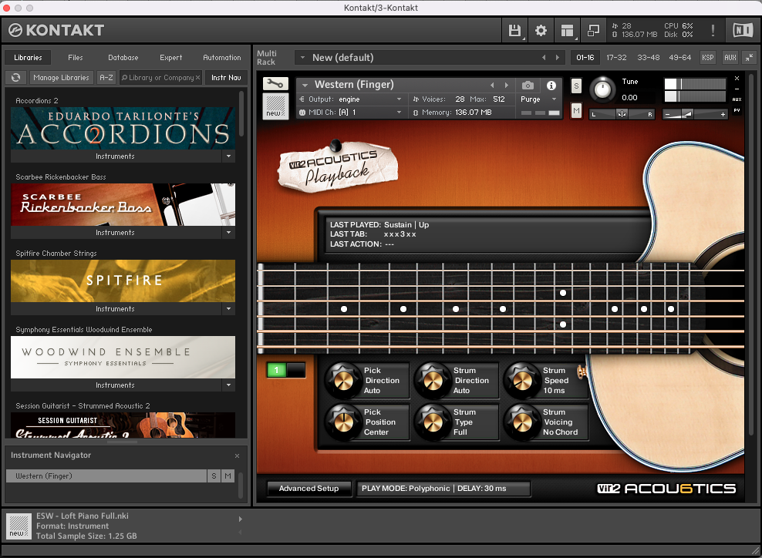Click the minimized view icon in the header

(x=593, y=31)
